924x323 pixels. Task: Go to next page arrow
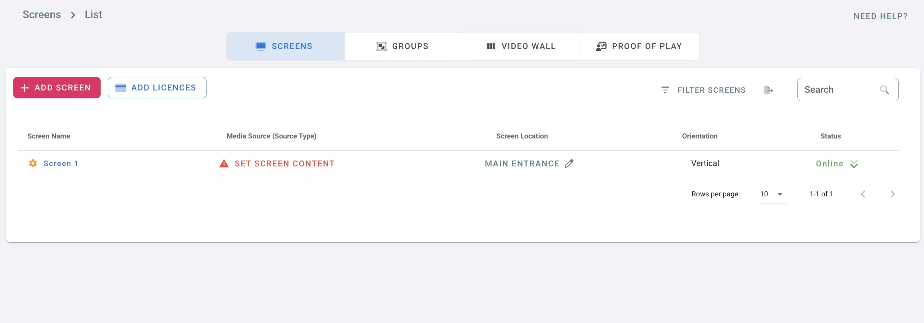click(892, 194)
